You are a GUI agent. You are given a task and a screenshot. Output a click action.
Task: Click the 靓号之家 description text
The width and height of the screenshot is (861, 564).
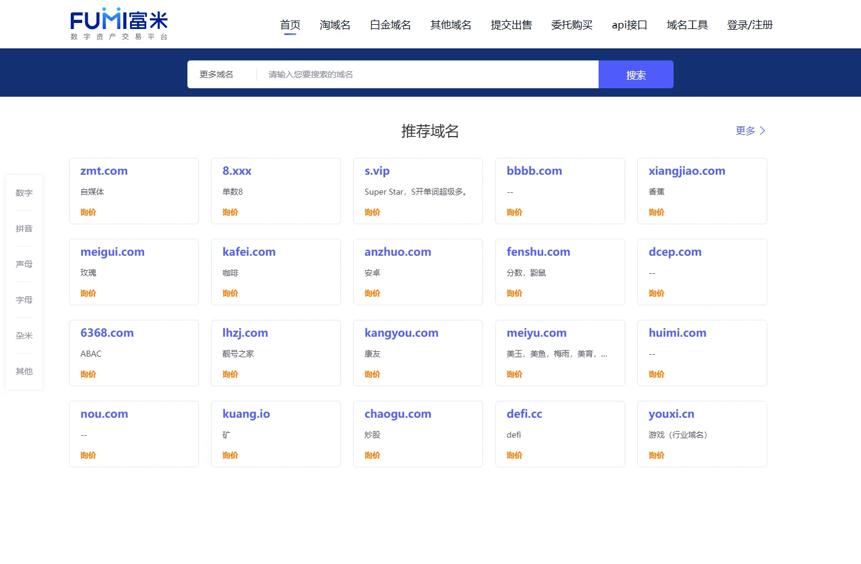click(238, 354)
